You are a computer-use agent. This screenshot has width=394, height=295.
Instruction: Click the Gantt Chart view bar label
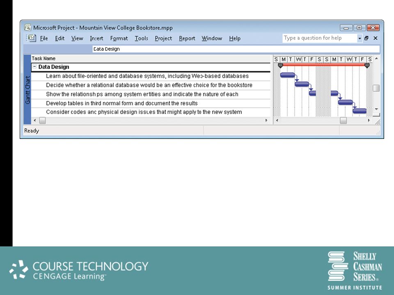27,90
